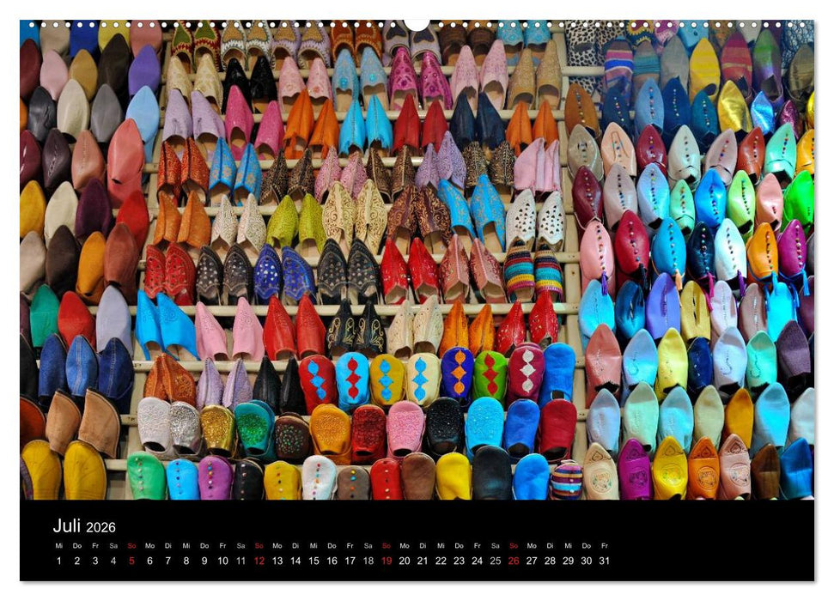
Task: Click date 20 after red Sunday 19
Action: pyautogui.click(x=405, y=560)
